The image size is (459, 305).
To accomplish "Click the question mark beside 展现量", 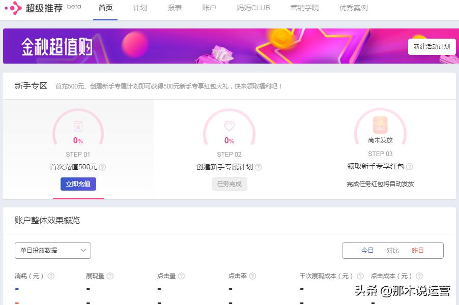I will coord(111,276).
